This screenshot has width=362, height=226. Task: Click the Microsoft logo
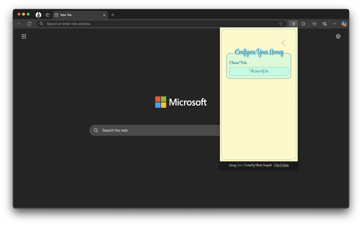(181, 102)
